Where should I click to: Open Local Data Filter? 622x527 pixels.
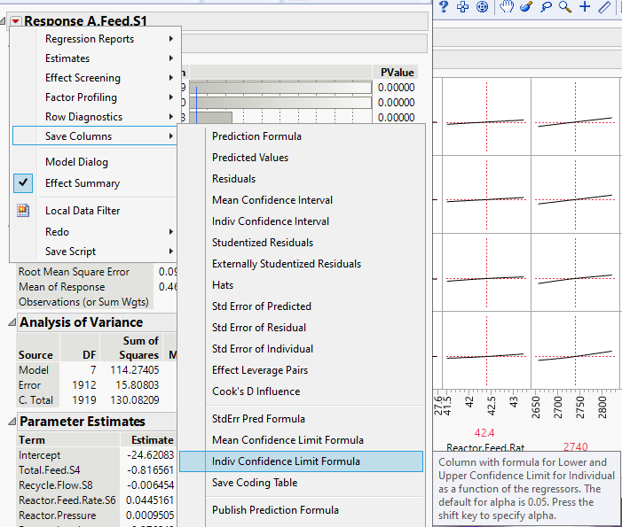coord(83,211)
